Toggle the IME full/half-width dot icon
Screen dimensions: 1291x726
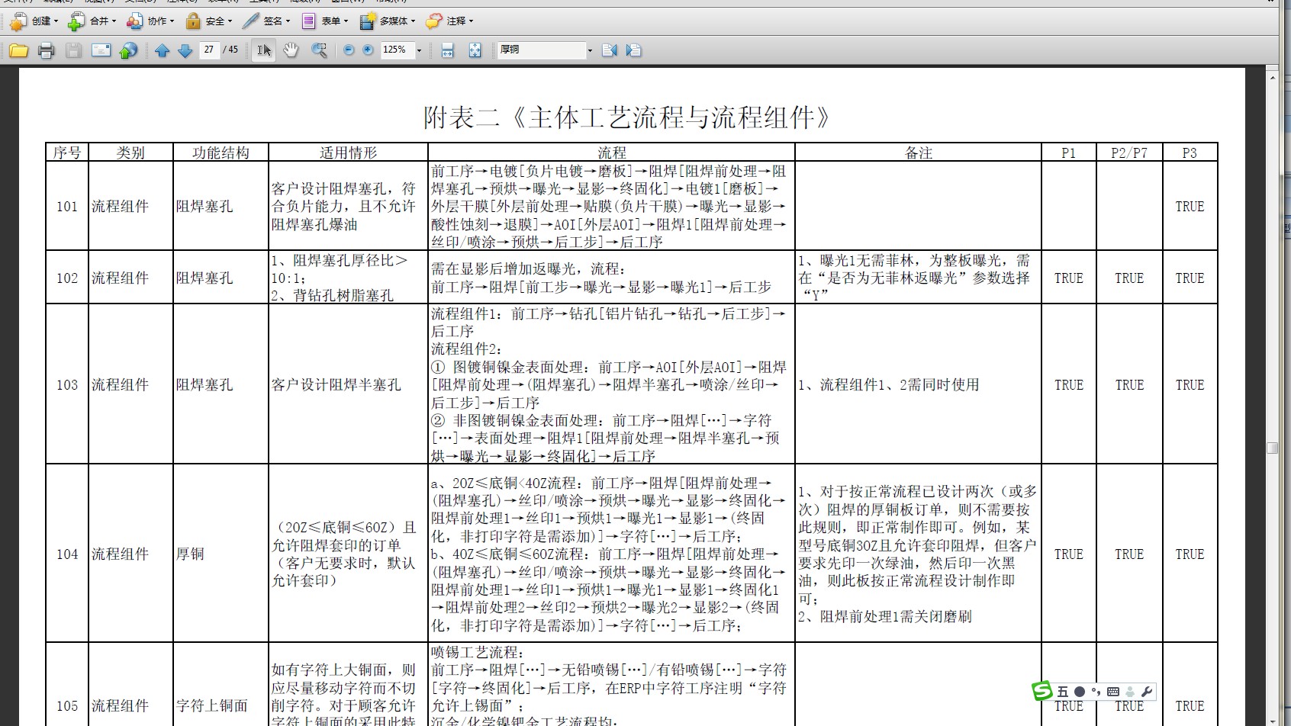click(x=1080, y=692)
